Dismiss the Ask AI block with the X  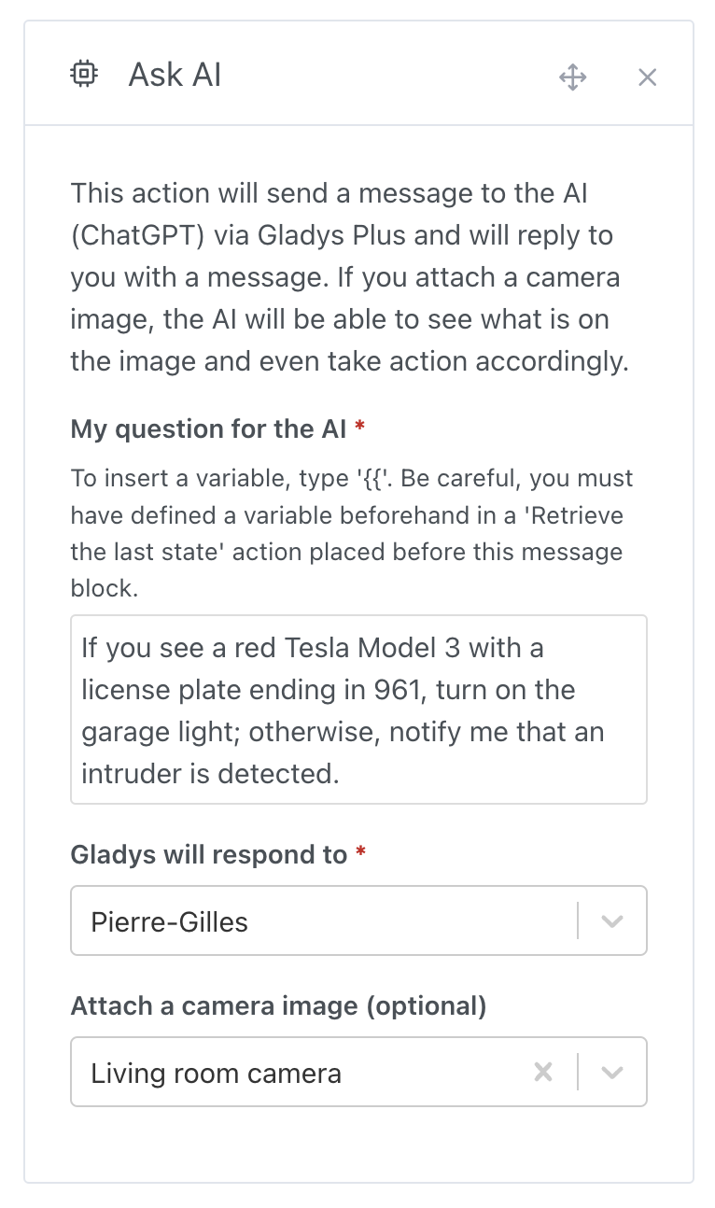[647, 77]
